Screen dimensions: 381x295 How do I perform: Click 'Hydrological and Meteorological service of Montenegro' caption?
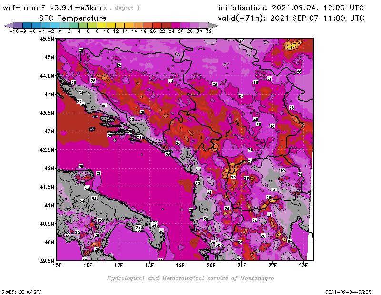pos(190,278)
